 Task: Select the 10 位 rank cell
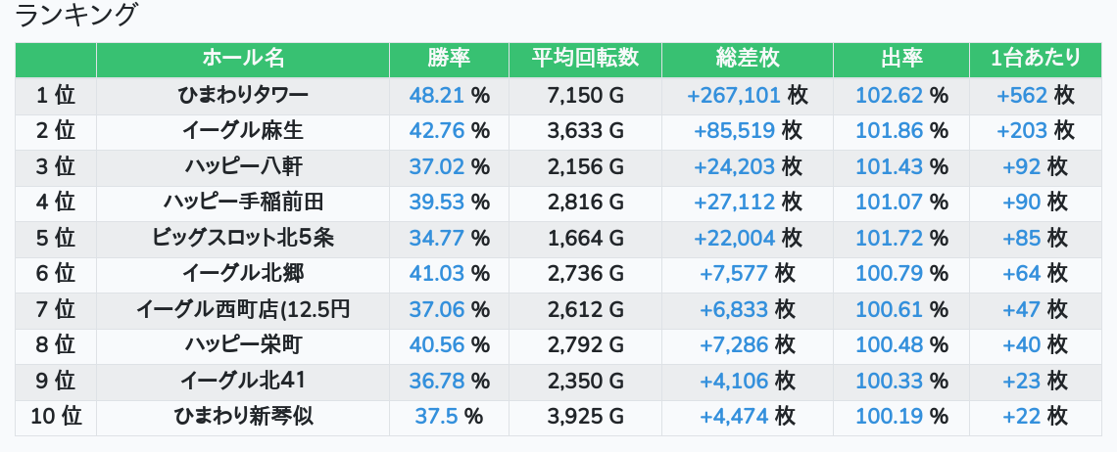pos(56,417)
